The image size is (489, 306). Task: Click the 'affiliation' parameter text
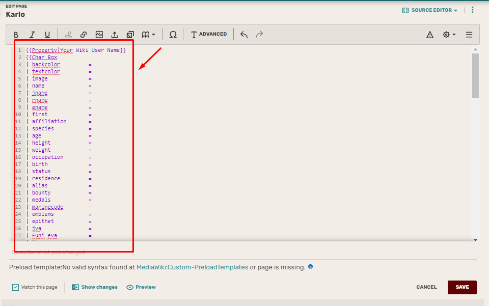(49, 122)
